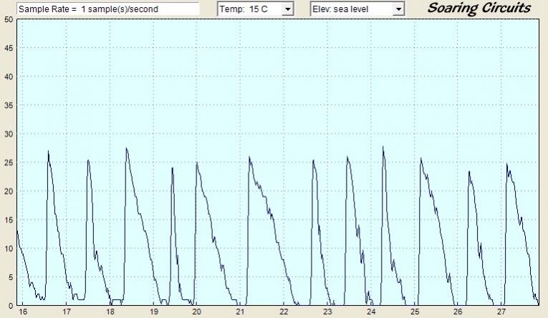Click the x-axis label 22

coord(284,312)
